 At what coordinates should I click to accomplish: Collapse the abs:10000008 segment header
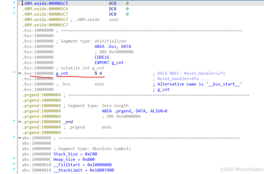coord(20,138)
